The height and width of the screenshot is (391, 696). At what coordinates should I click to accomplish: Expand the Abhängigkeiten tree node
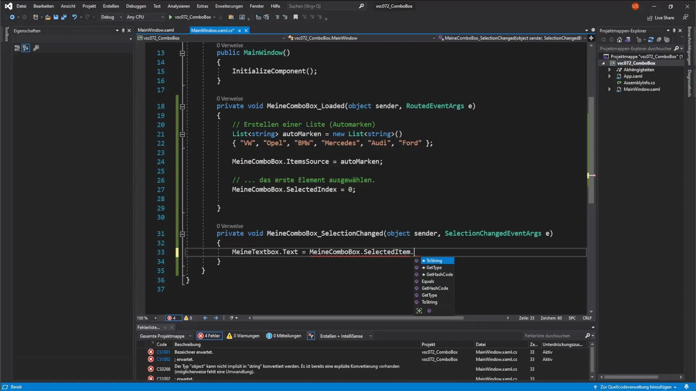click(x=609, y=70)
